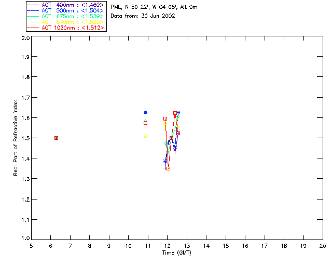Click the green diamond marker near 1.47
This screenshot has height=266, width=332.
tap(165, 143)
